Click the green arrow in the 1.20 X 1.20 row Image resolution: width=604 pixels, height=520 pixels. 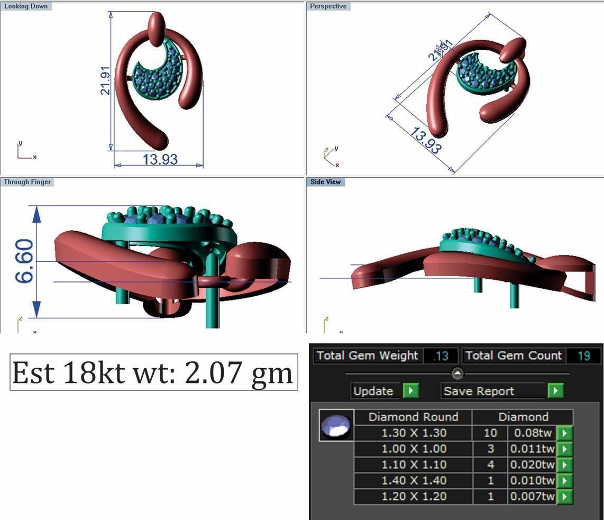point(565,496)
